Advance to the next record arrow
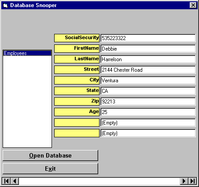199x187 pixels. 184,181
